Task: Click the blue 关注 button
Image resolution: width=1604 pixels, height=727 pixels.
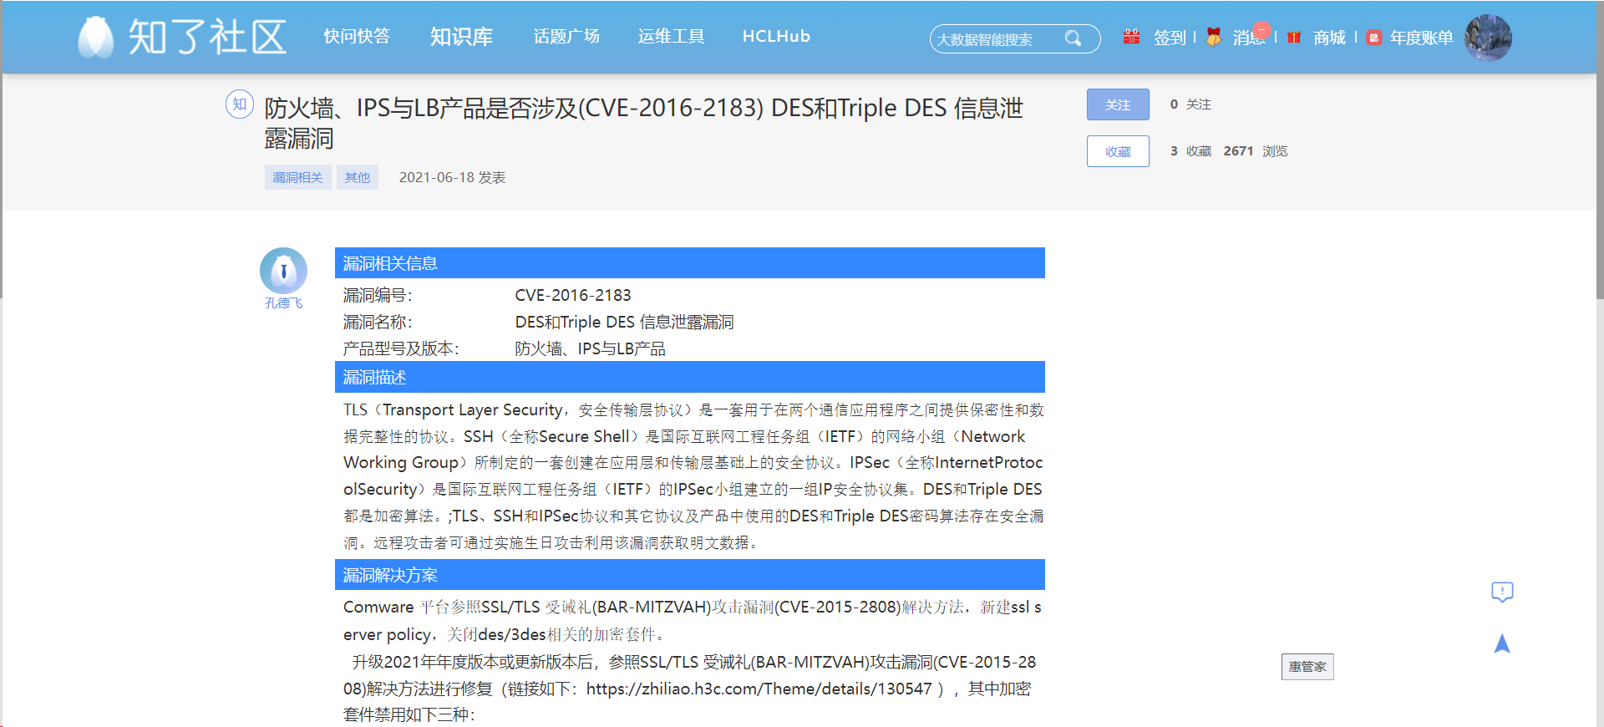Action: pos(1118,104)
